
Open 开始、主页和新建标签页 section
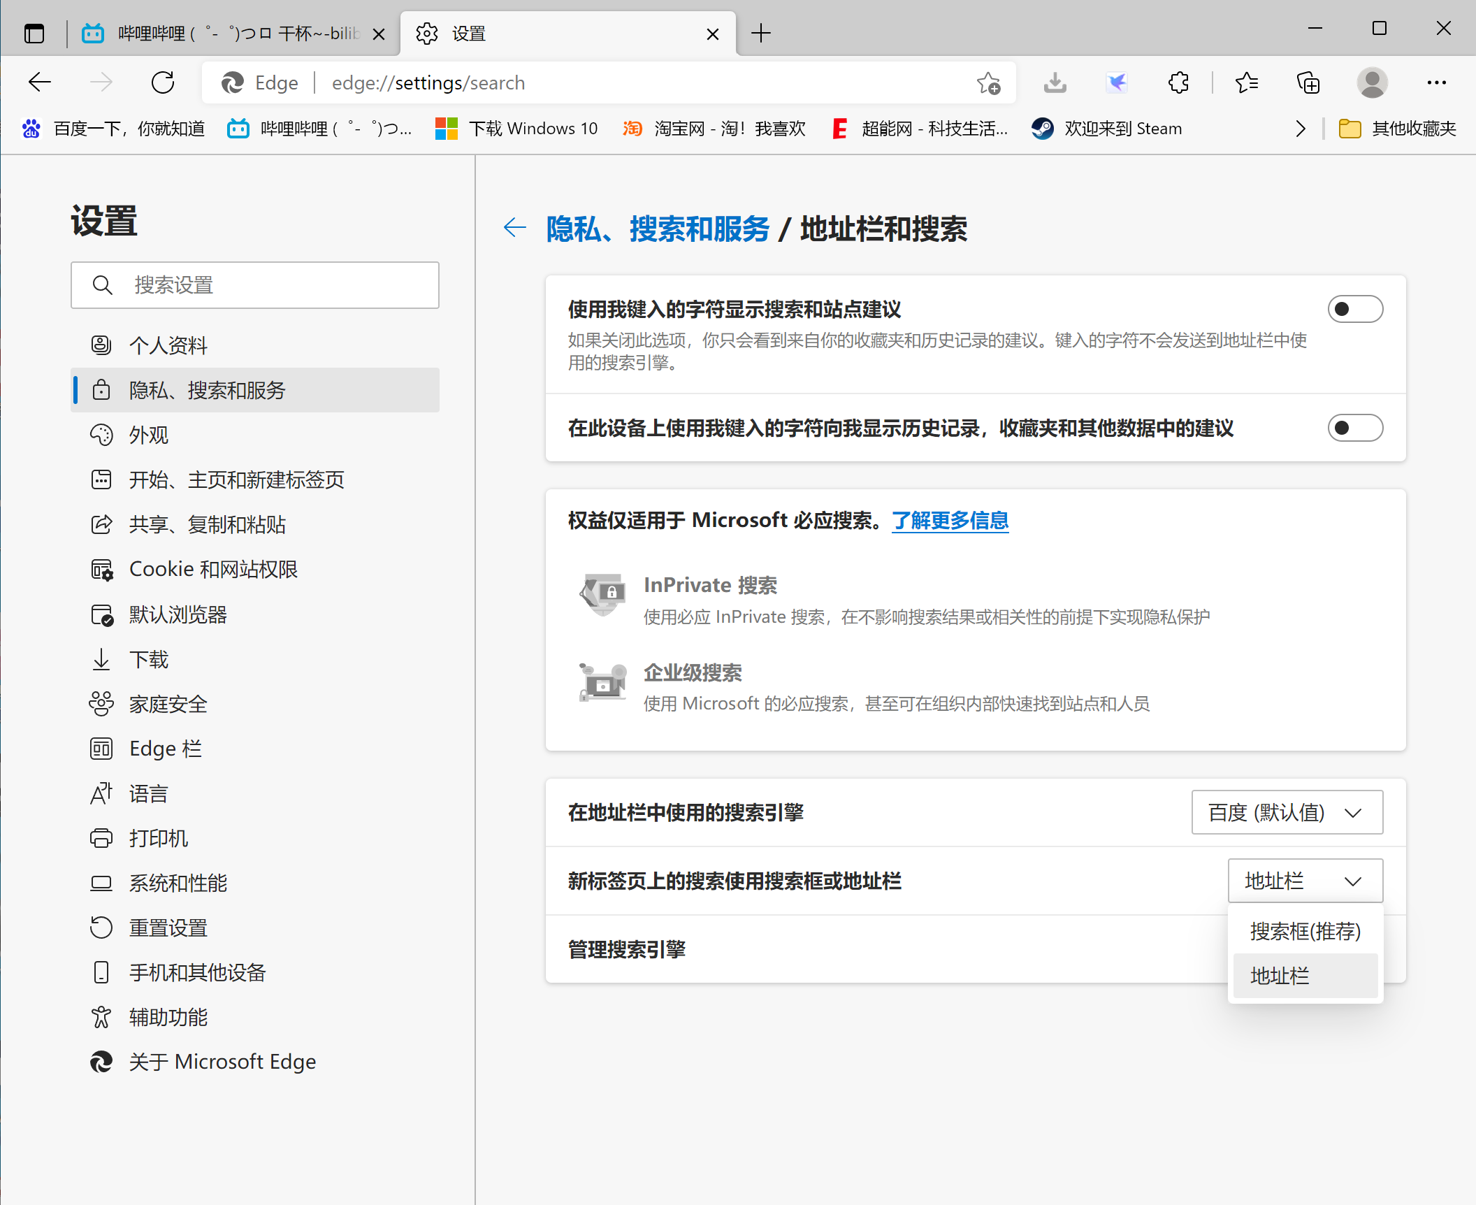coord(254,479)
